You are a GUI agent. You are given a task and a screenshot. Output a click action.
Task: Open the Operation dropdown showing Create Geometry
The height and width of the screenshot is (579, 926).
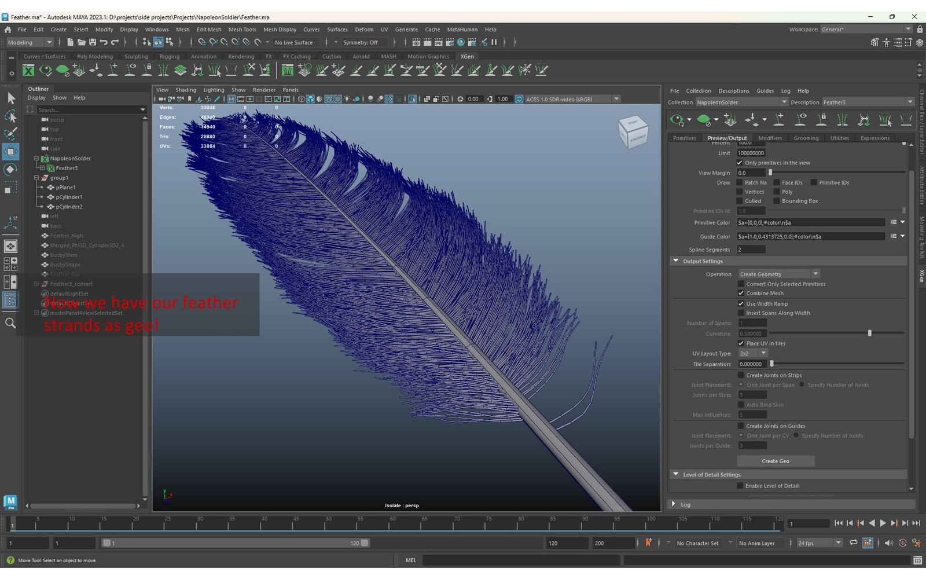pos(778,274)
